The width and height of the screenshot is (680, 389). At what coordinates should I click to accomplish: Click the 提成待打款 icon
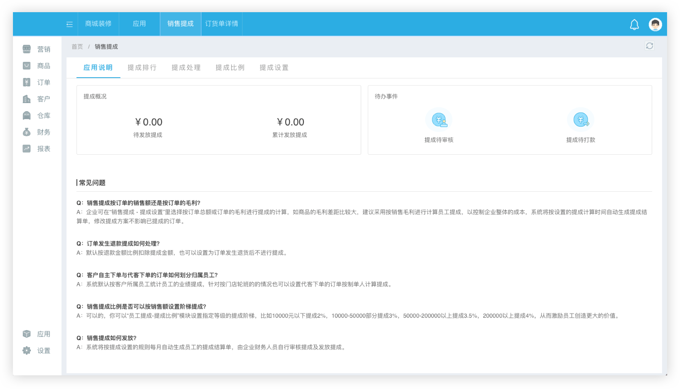580,120
